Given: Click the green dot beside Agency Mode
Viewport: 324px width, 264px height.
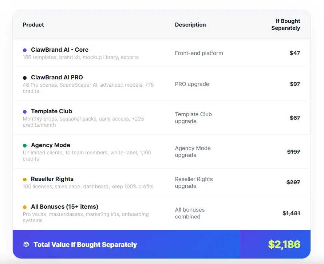Looking at the screenshot, I should click(25, 146).
